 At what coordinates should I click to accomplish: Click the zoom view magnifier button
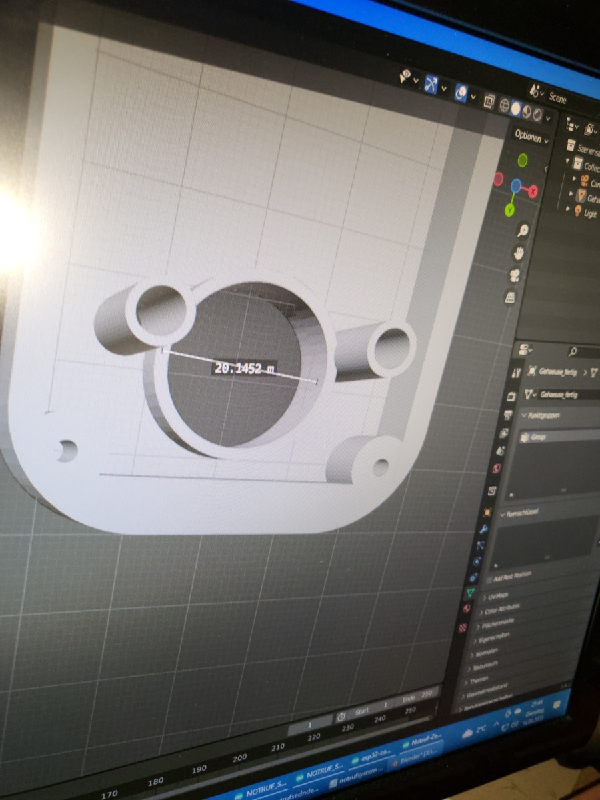(522, 230)
